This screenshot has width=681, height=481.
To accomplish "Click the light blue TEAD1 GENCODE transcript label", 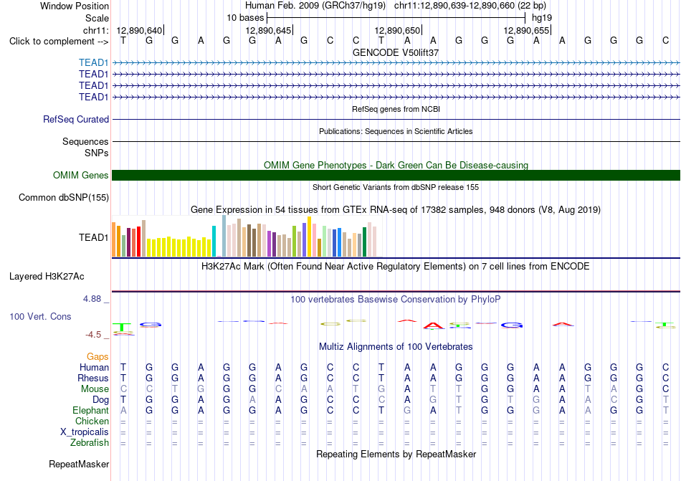I will pos(93,62).
